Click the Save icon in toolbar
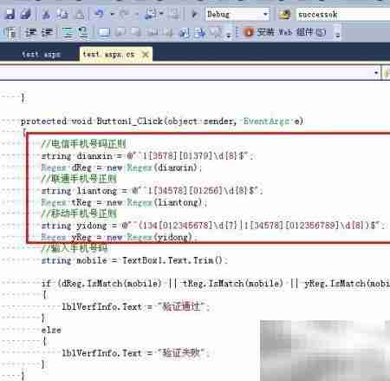This screenshot has height=381, width=390. [10, 14]
